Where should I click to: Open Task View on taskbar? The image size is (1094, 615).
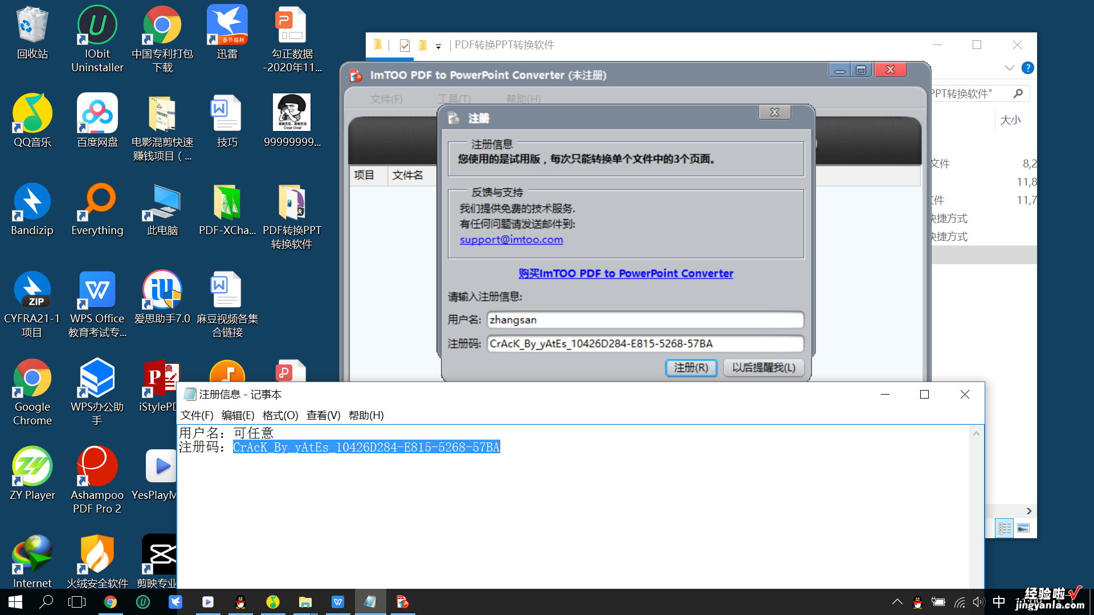point(77,602)
